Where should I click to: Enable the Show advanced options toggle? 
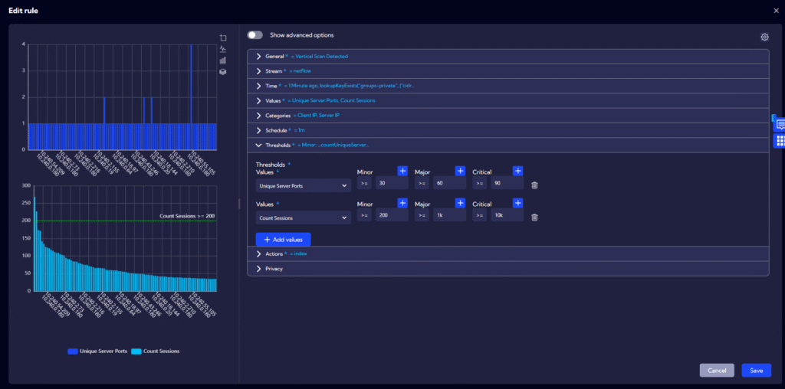pyautogui.click(x=255, y=35)
